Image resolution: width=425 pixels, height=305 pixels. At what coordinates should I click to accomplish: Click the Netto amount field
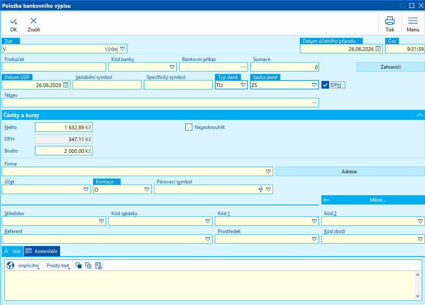[x=64, y=127]
